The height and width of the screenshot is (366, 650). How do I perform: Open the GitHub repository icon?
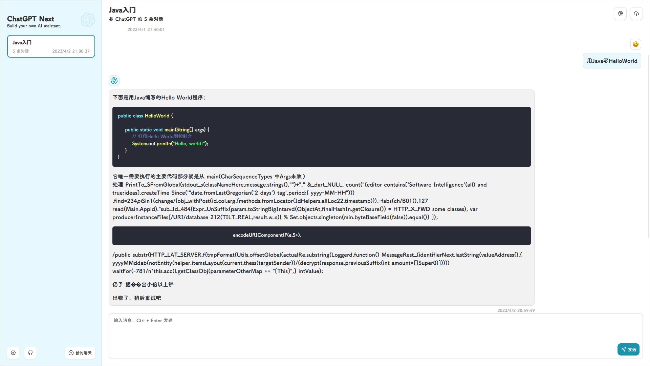pos(30,353)
